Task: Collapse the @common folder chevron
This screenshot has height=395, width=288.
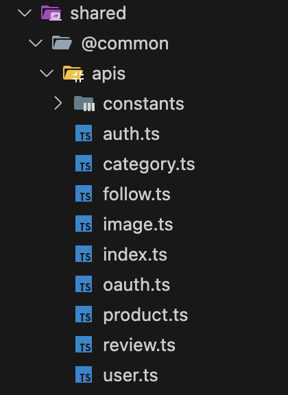Action: (36, 43)
